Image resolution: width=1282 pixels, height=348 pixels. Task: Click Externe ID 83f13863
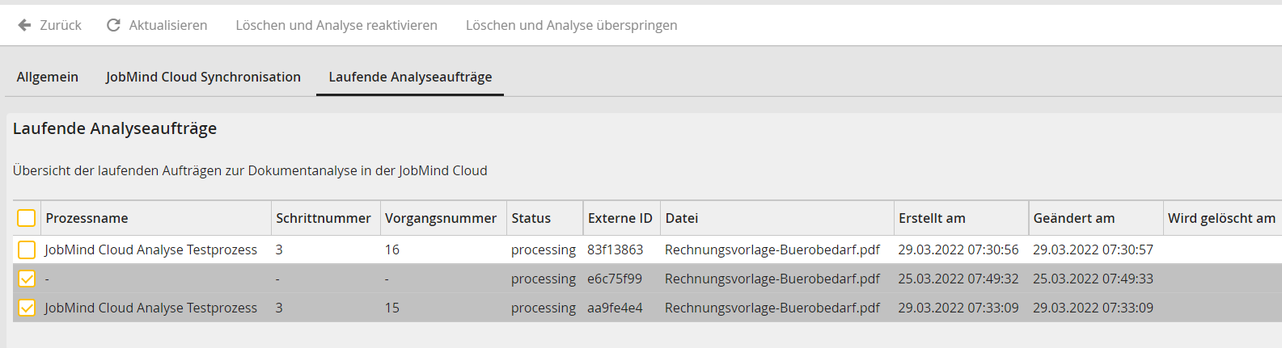coord(616,249)
